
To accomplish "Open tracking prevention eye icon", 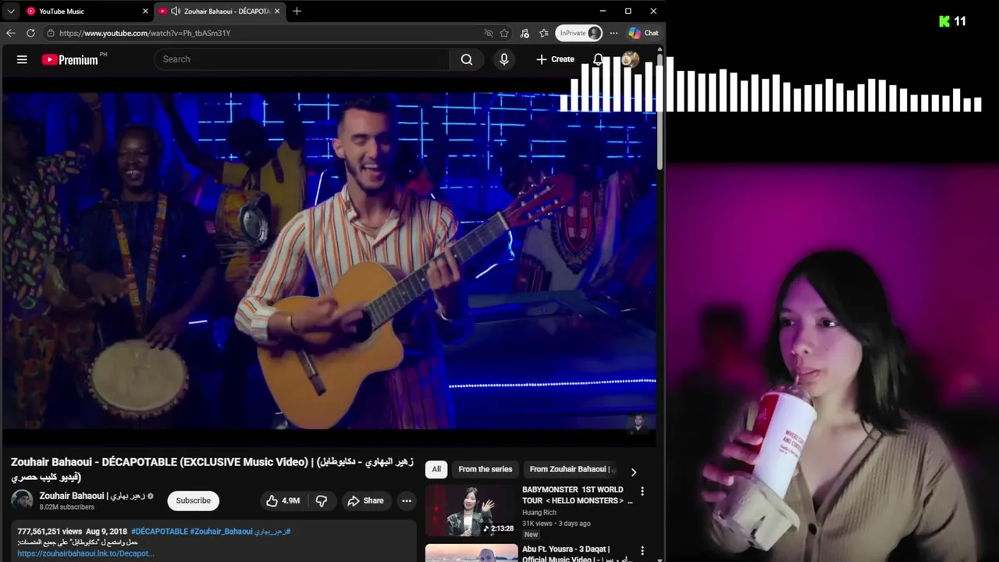I will (489, 33).
